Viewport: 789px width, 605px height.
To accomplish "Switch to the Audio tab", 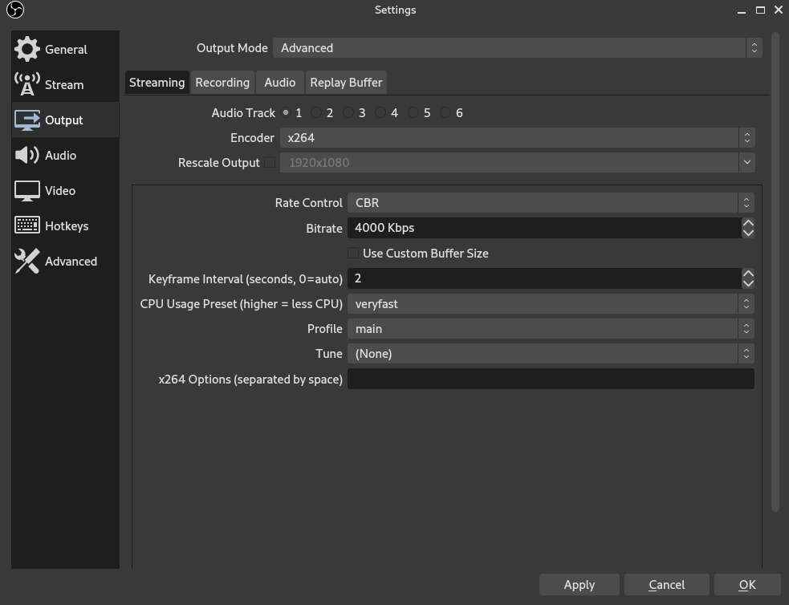I will click(x=280, y=83).
